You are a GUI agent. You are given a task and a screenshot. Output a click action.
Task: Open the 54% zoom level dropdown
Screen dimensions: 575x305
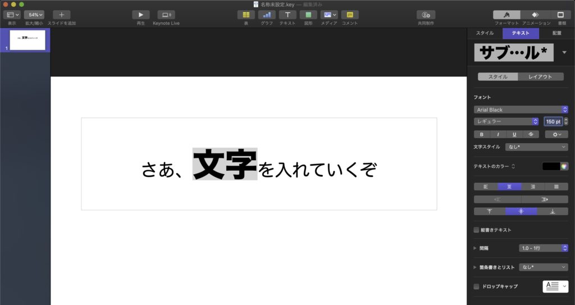pos(34,15)
